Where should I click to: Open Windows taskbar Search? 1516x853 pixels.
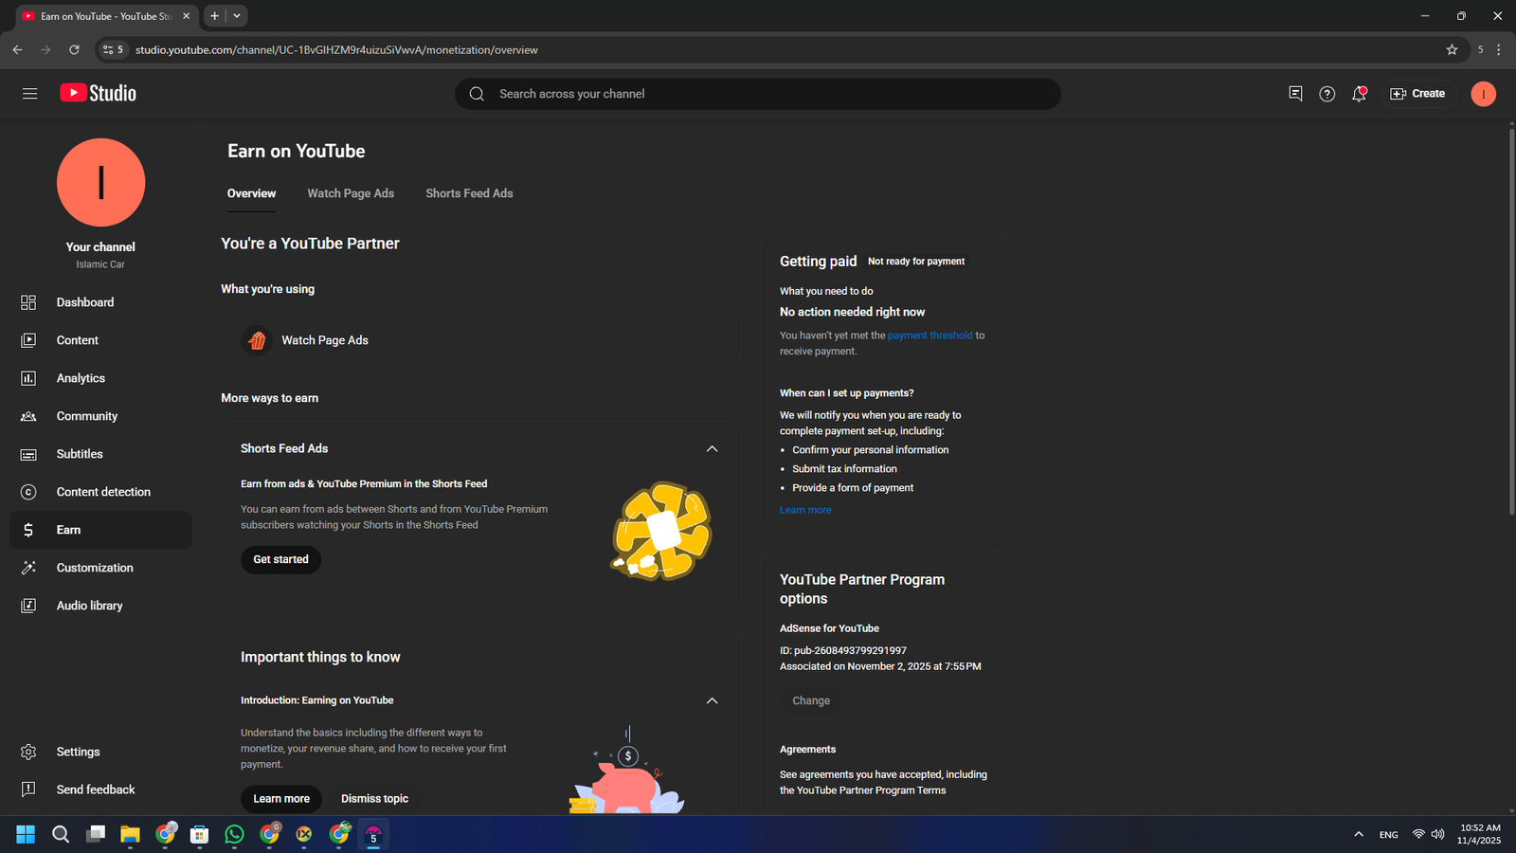[61, 834]
